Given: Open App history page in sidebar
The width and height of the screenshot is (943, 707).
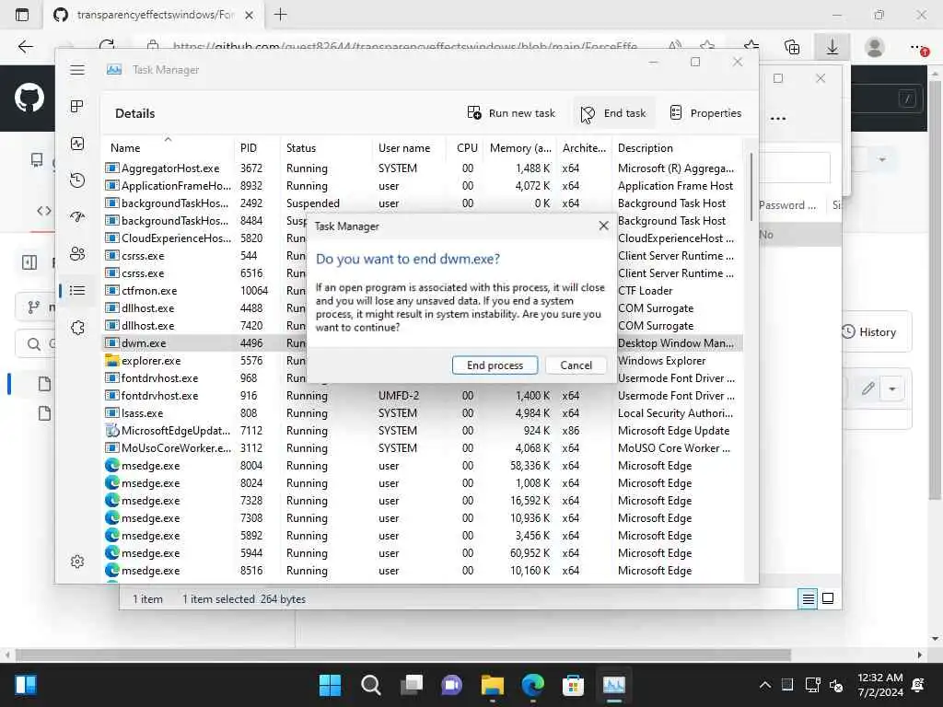Looking at the screenshot, I should [77, 180].
